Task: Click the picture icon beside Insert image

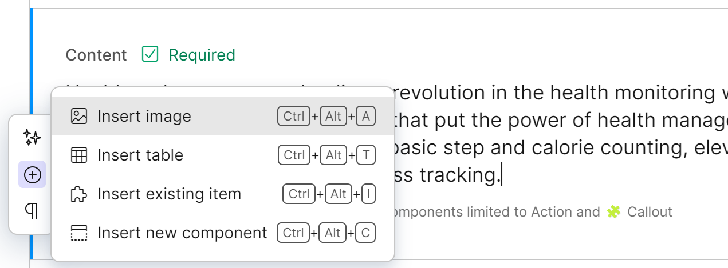Action: point(78,117)
